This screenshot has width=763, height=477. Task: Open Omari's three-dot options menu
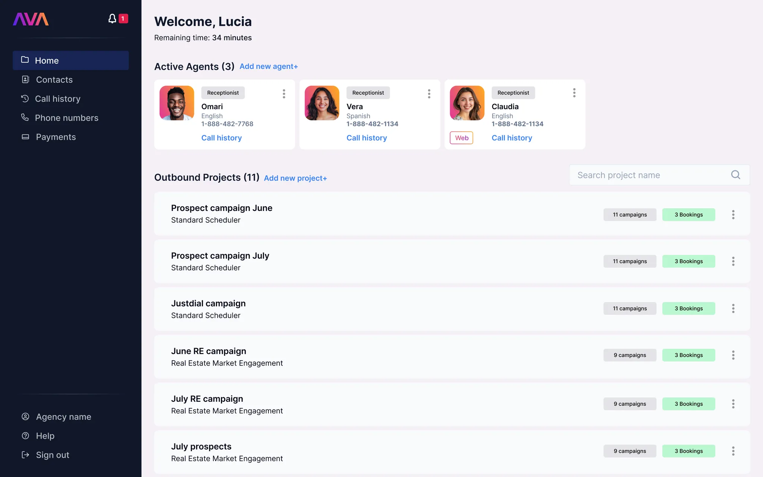click(284, 94)
